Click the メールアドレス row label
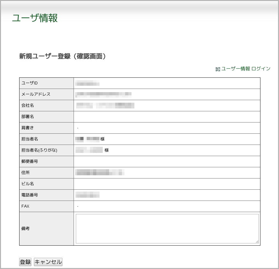This screenshot has width=279, height=269. click(36, 94)
